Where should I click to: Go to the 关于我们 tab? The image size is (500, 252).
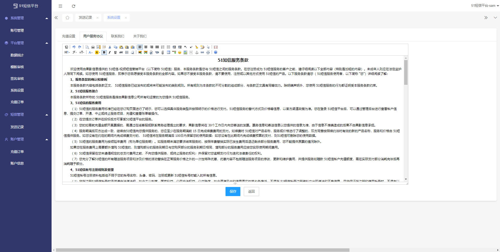(x=140, y=36)
